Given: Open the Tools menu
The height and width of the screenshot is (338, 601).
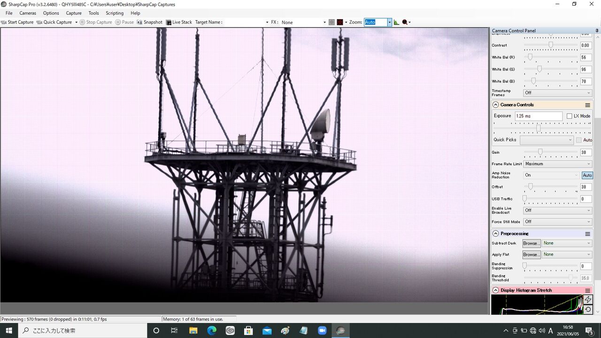Looking at the screenshot, I should [94, 13].
